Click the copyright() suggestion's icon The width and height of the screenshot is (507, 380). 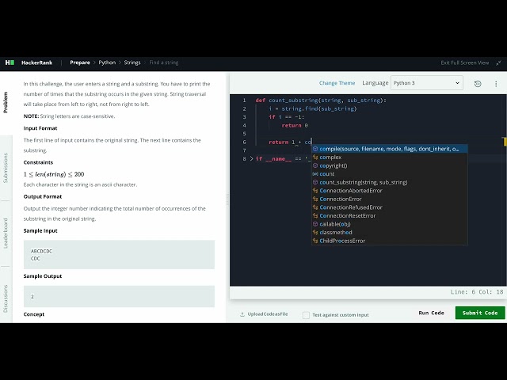click(315, 165)
